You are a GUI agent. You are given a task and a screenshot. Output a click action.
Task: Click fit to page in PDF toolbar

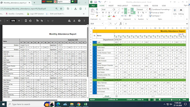tap(26, 21)
